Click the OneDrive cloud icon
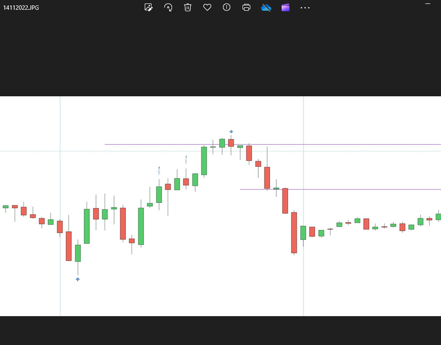 266,7
